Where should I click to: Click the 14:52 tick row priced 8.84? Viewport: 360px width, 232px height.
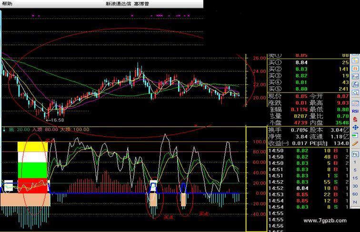pos(309,188)
